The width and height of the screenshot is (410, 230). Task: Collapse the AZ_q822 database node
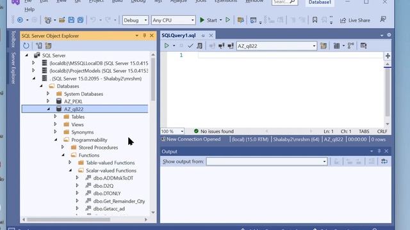(x=49, y=109)
